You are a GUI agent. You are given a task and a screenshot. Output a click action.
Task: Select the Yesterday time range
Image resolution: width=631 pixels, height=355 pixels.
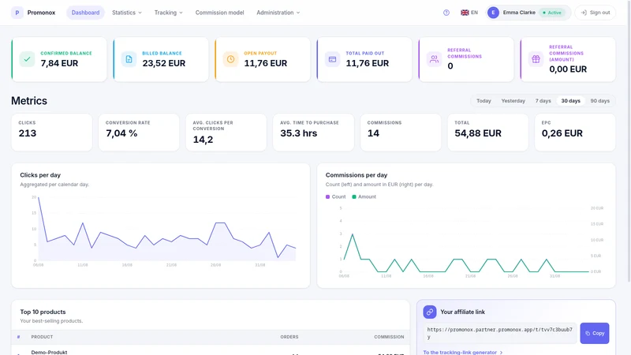click(513, 101)
